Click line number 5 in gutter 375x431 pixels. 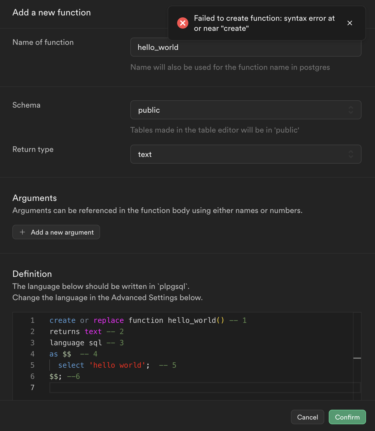[x=33, y=365]
